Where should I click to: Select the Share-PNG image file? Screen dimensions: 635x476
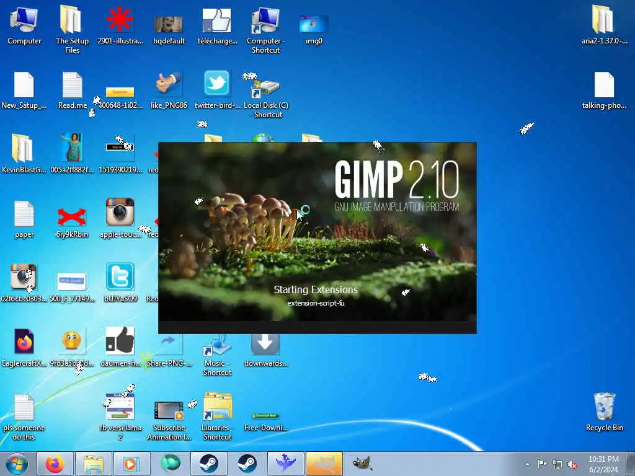click(x=169, y=351)
